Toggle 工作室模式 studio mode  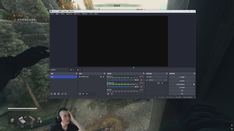tap(182, 88)
